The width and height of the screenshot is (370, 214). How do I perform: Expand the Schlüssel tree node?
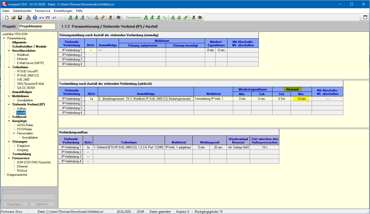9,117
